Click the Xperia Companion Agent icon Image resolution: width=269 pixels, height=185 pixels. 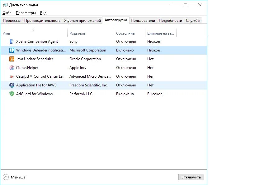12,41
